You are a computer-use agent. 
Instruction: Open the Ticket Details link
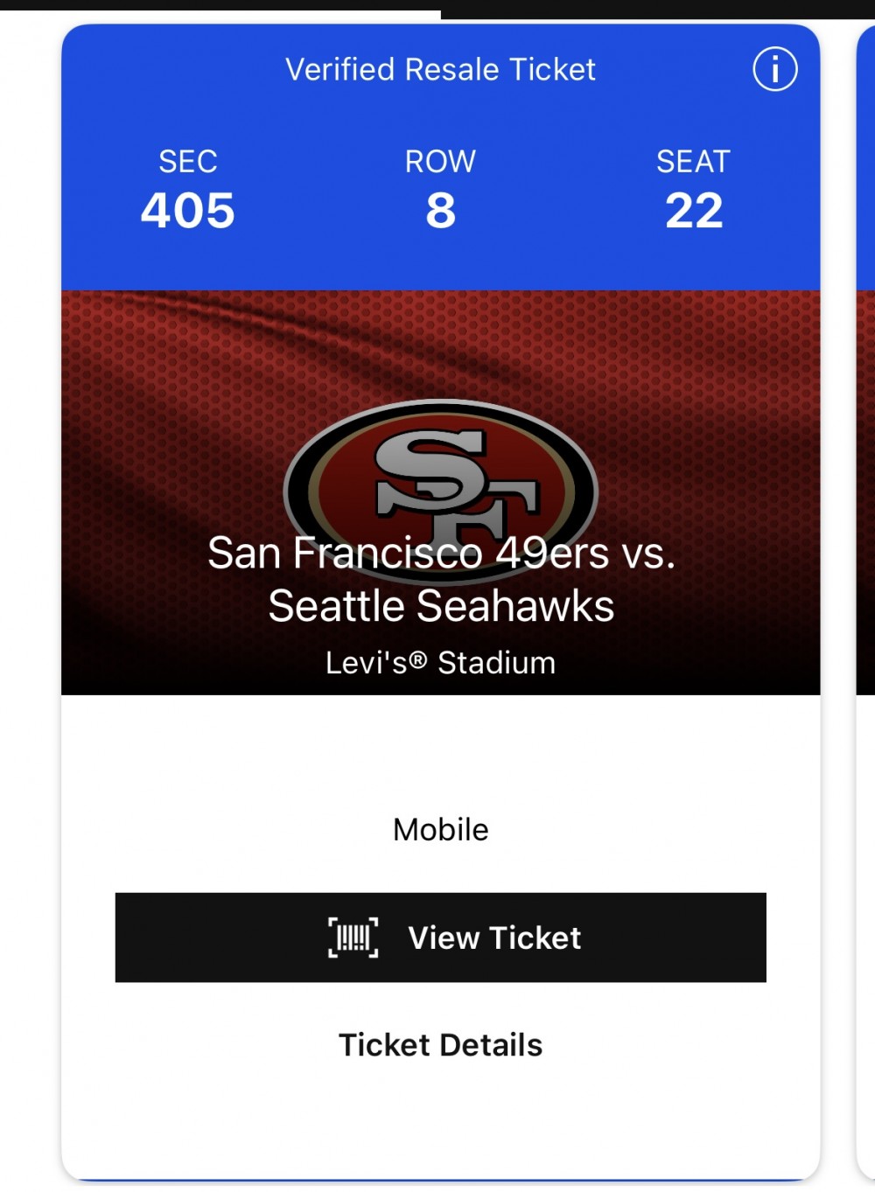(440, 1045)
